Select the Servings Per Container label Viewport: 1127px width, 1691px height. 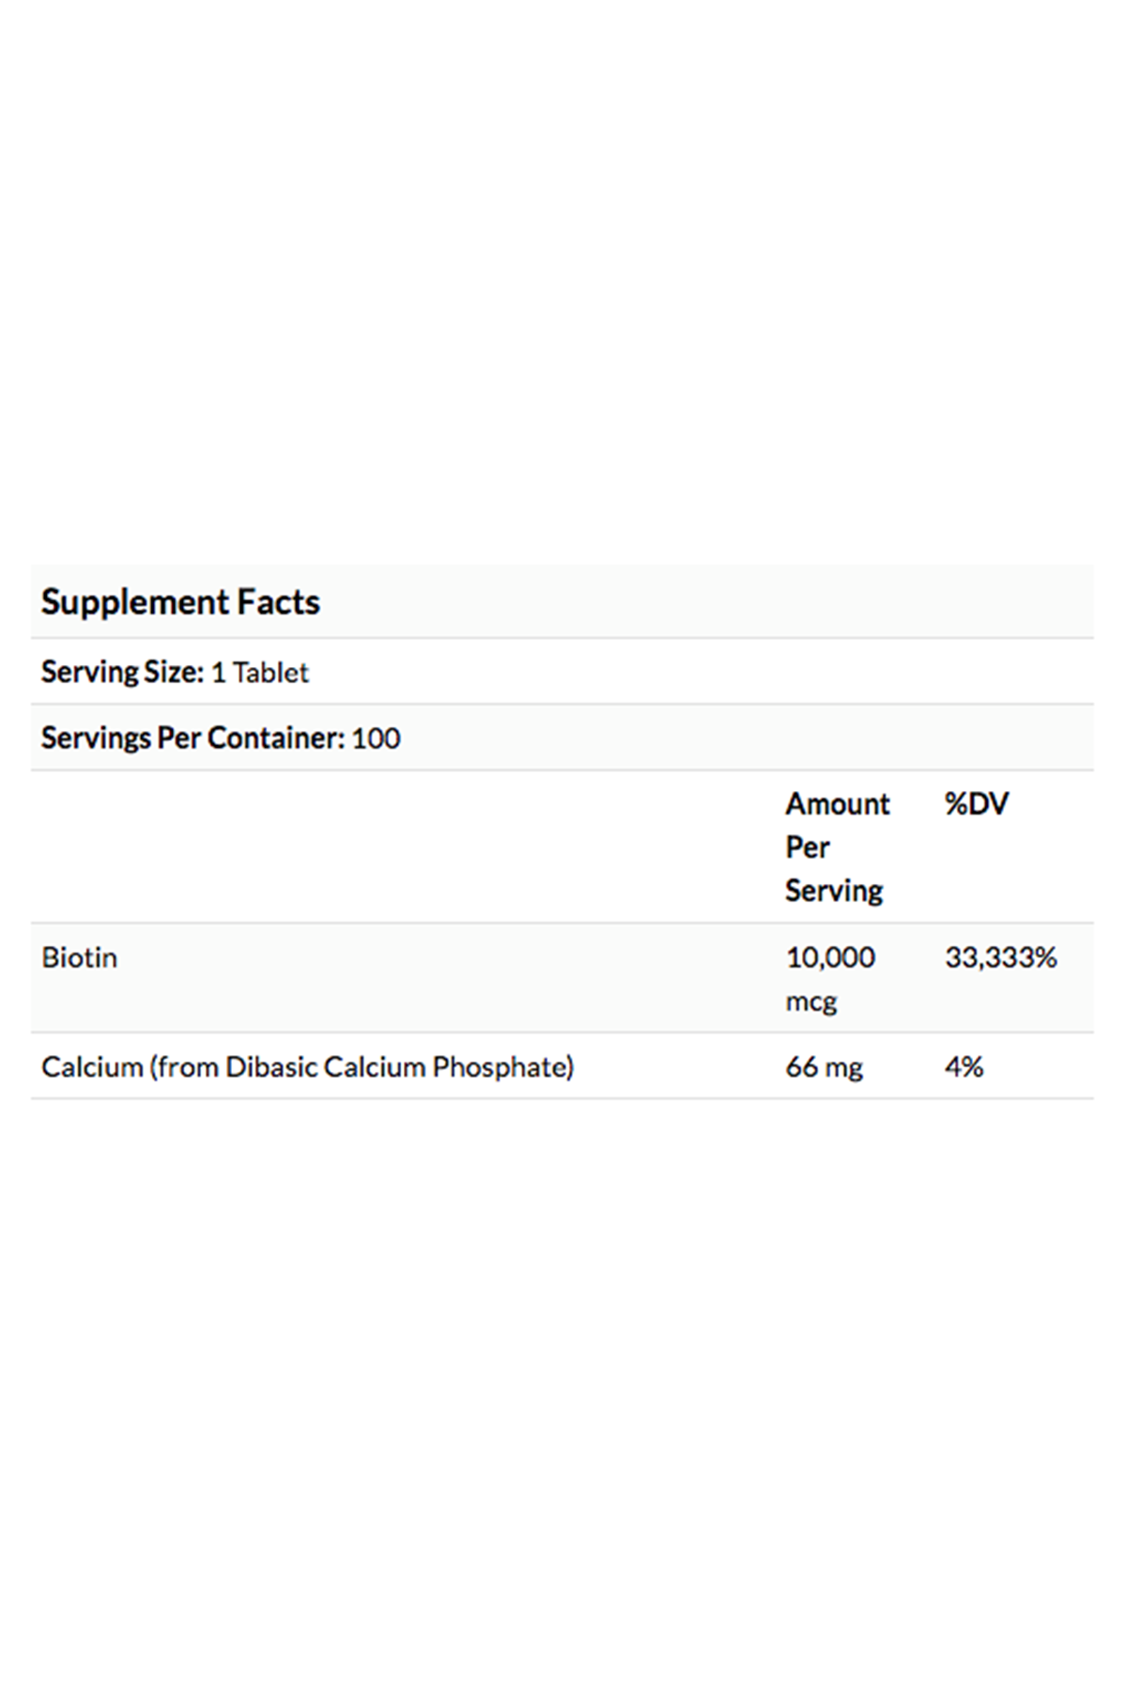(x=193, y=738)
